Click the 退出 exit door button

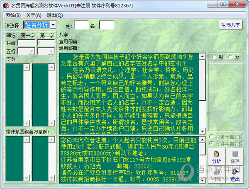pos(235,175)
